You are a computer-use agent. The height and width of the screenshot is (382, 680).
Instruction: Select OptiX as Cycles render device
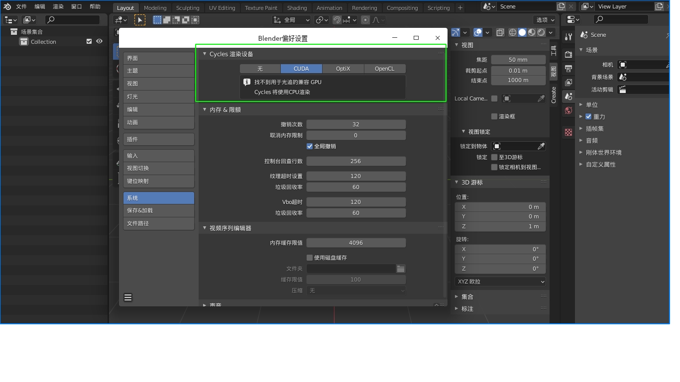coord(343,69)
